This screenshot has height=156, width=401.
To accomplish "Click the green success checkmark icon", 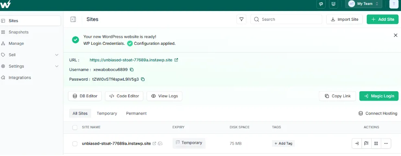I will 75,40.
